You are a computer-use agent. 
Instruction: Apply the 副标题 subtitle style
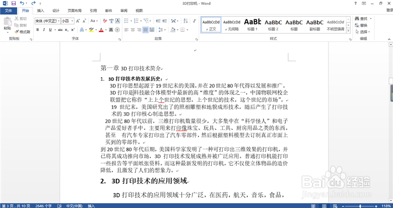coord(315,25)
